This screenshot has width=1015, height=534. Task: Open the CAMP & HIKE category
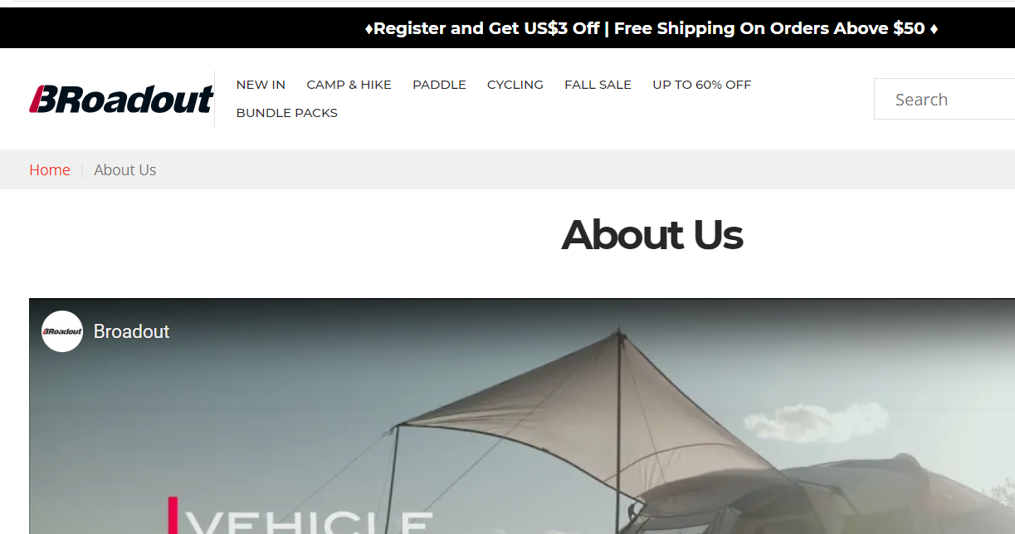[x=349, y=85]
